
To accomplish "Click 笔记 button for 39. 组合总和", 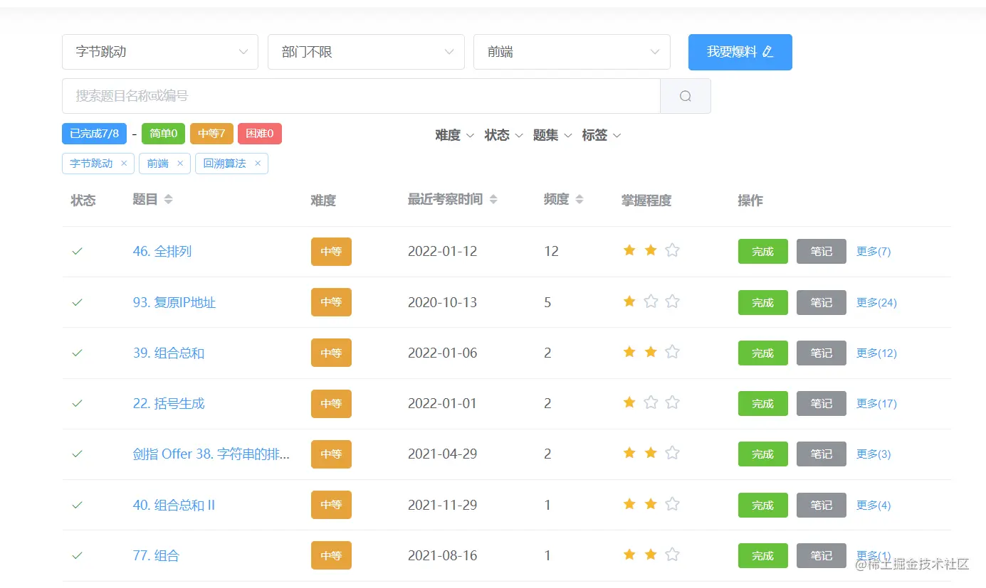I will tap(821, 353).
